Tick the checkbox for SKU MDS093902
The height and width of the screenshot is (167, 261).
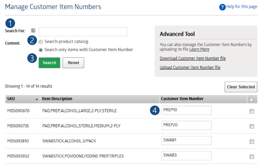252,157
